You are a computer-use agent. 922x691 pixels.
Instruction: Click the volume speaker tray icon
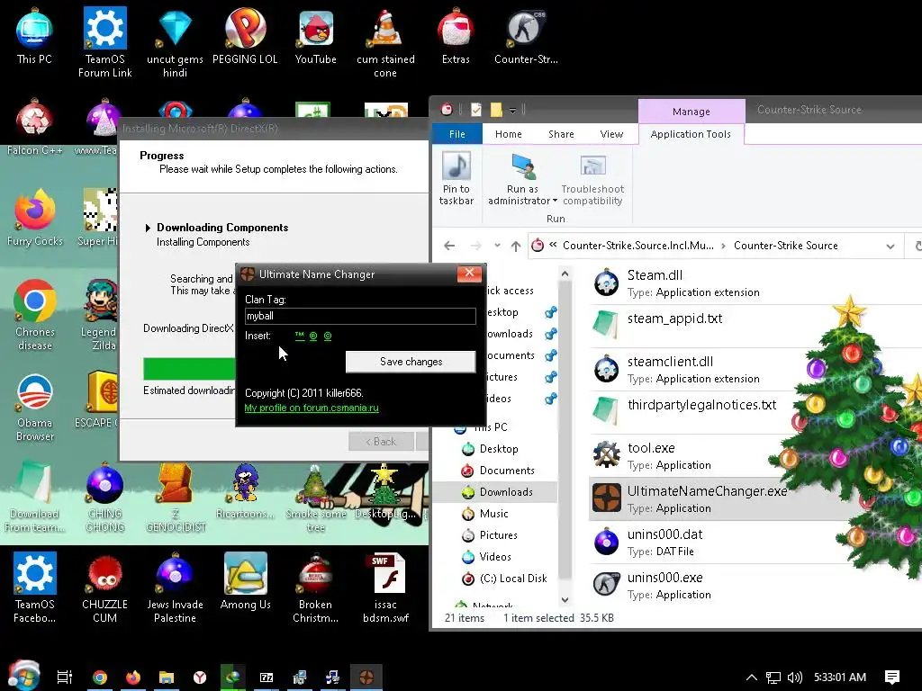(795, 678)
